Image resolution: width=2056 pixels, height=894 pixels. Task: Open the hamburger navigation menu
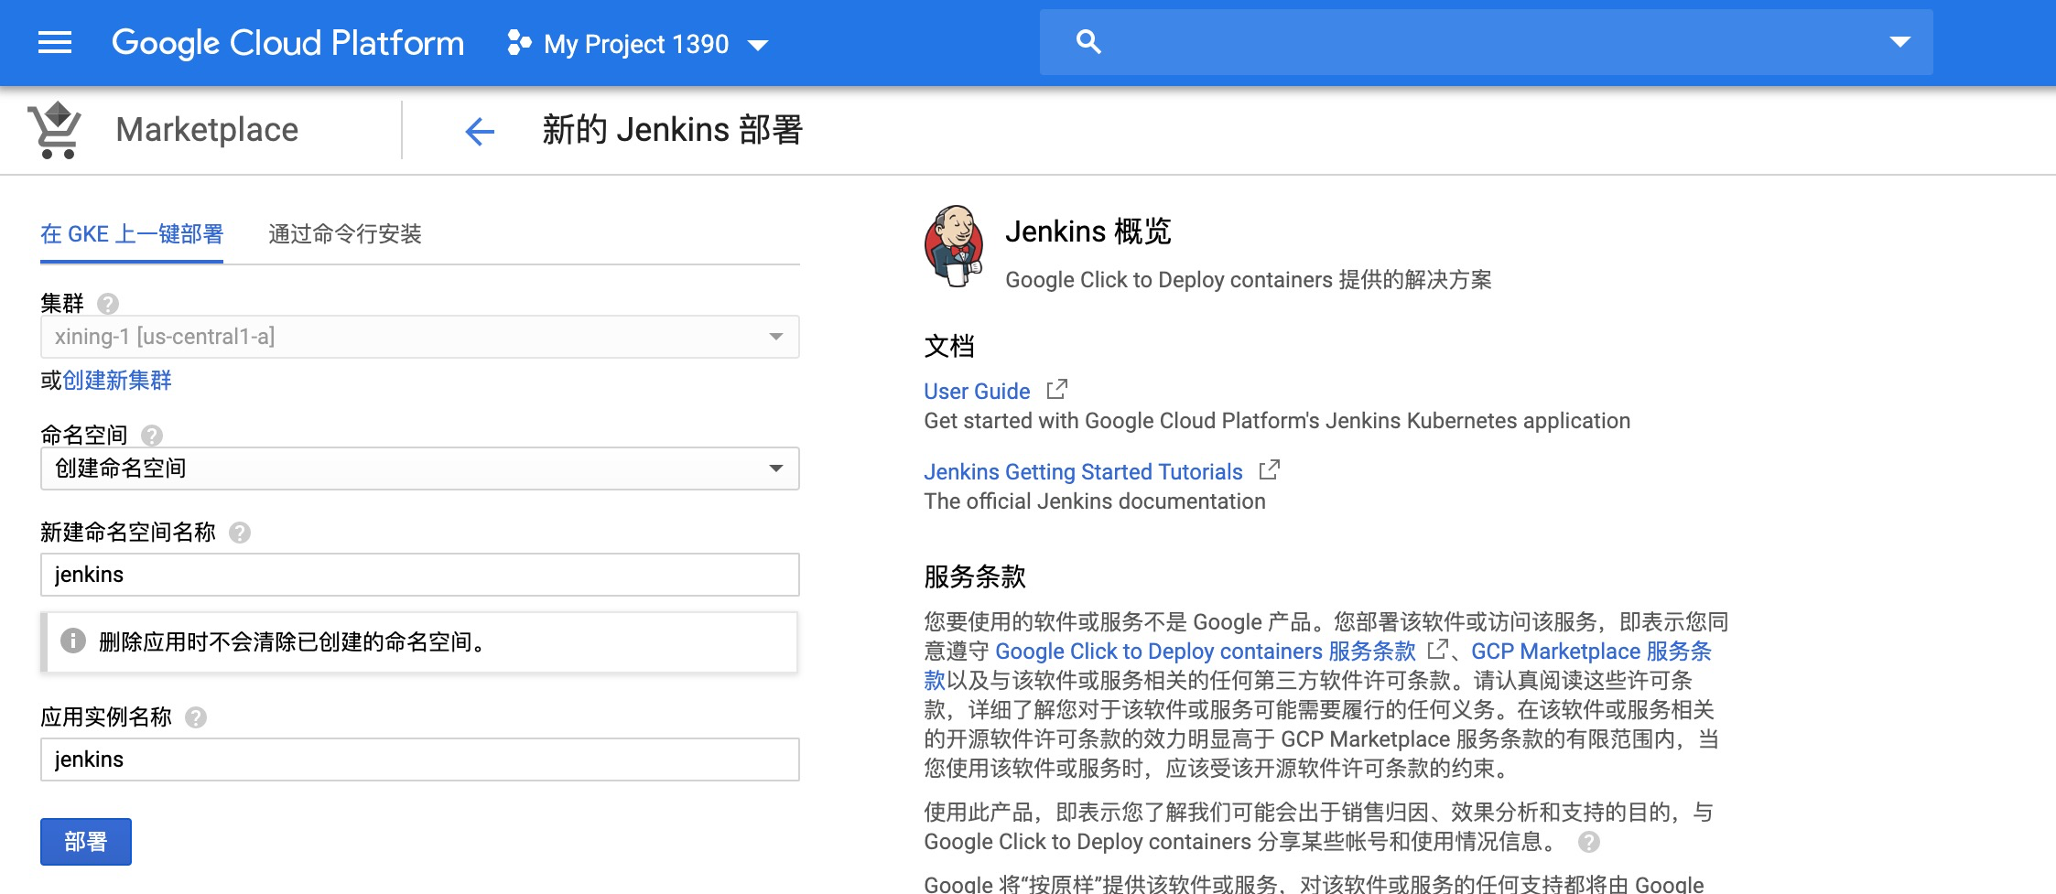[x=55, y=43]
